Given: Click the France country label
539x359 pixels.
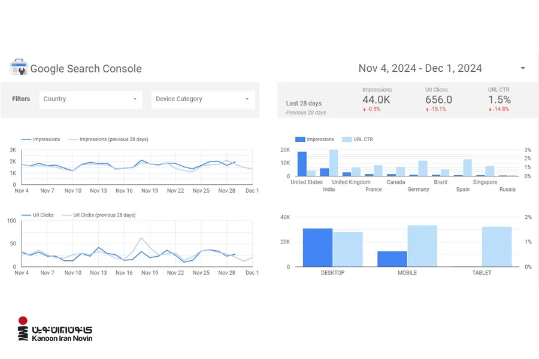Looking at the screenshot, I should pyautogui.click(x=374, y=189).
